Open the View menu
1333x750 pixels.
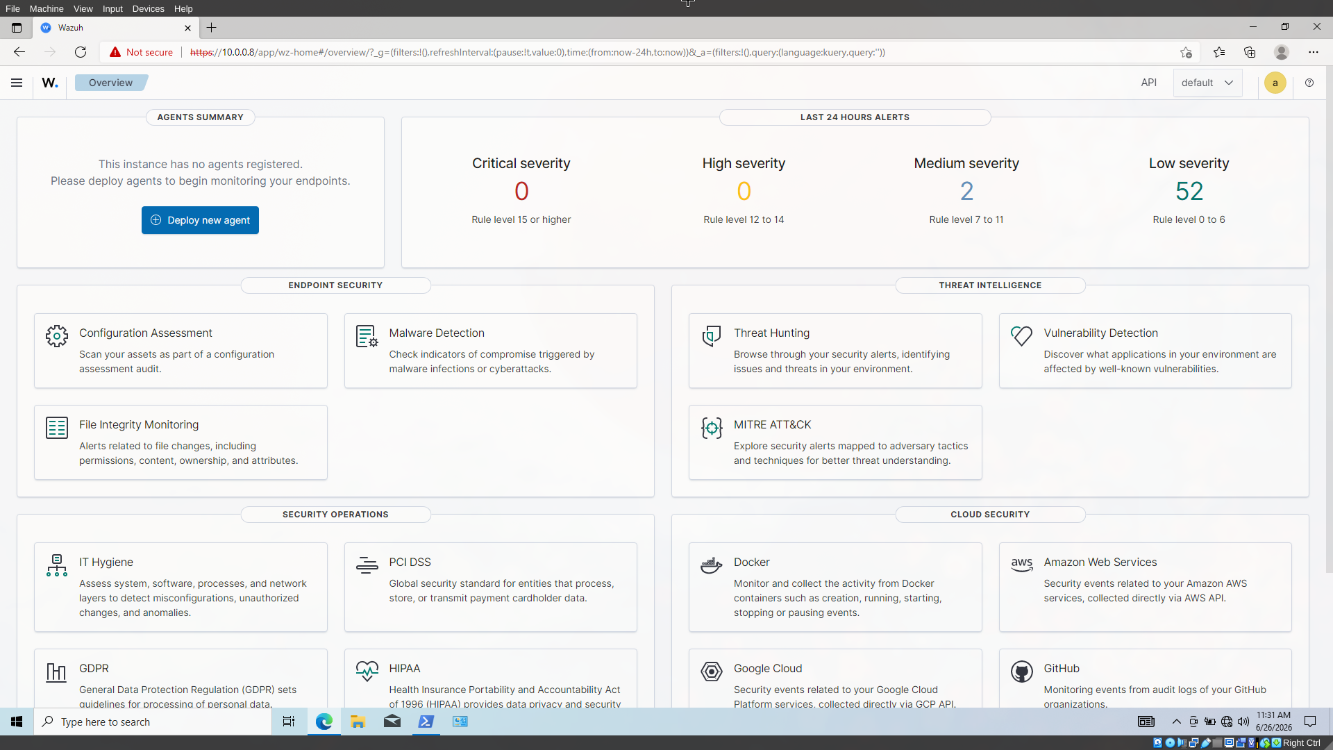click(x=83, y=8)
